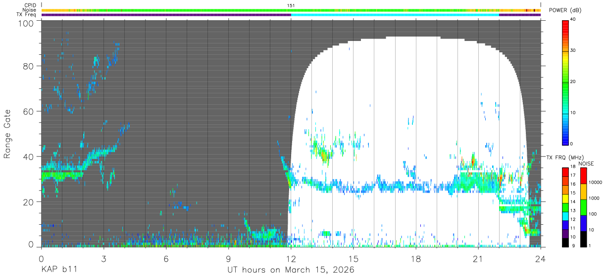This screenshot has height=280, width=608.
Task: Click the 13 tick on TX FRQ legend
Action: pyautogui.click(x=572, y=211)
